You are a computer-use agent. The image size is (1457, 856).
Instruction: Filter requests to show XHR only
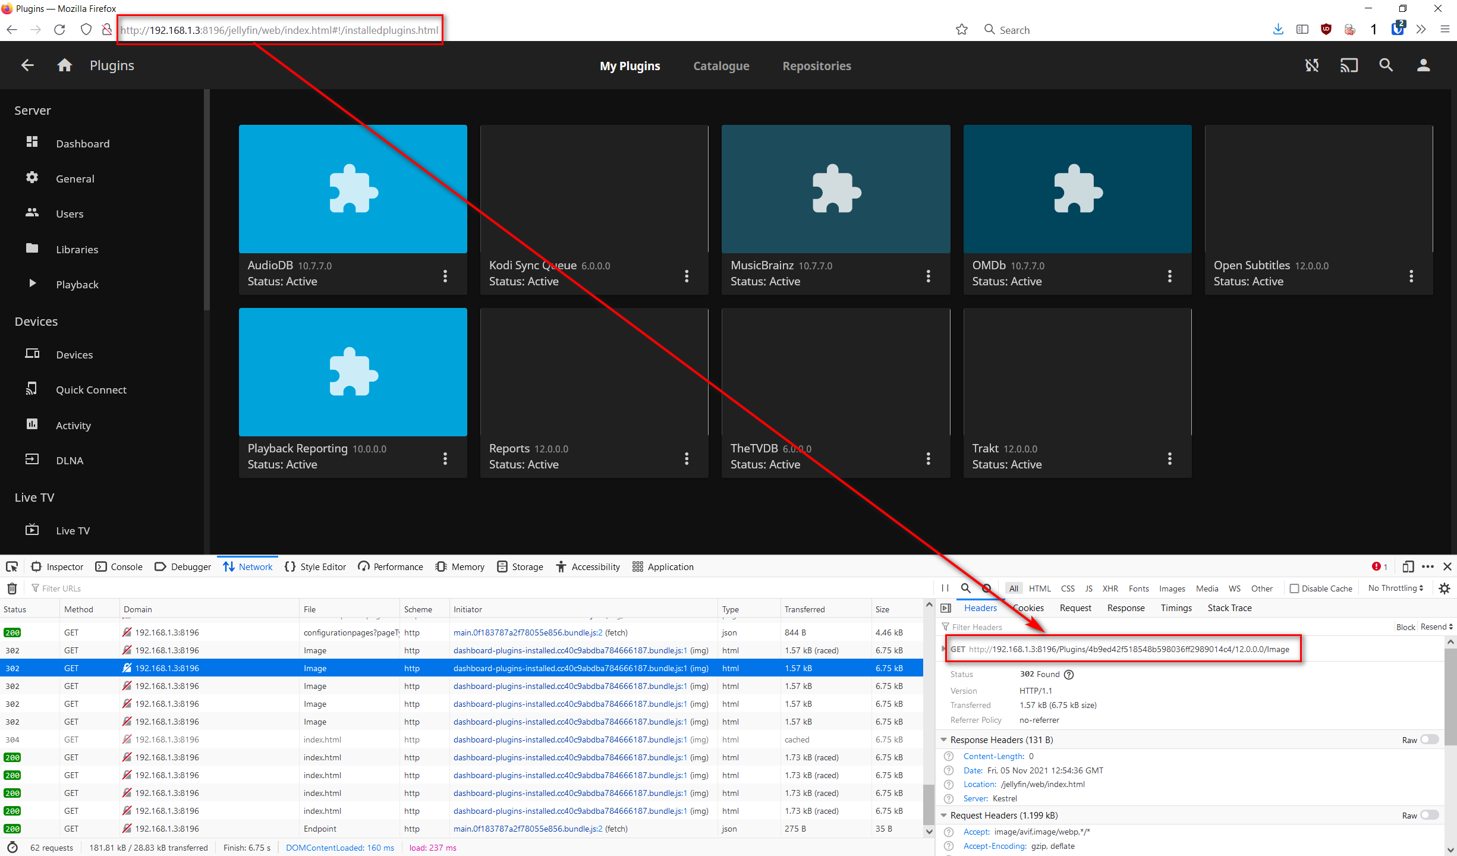1110,588
